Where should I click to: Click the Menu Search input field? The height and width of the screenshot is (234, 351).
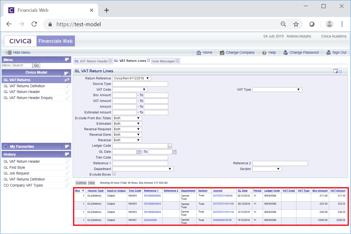[x=17, y=66]
